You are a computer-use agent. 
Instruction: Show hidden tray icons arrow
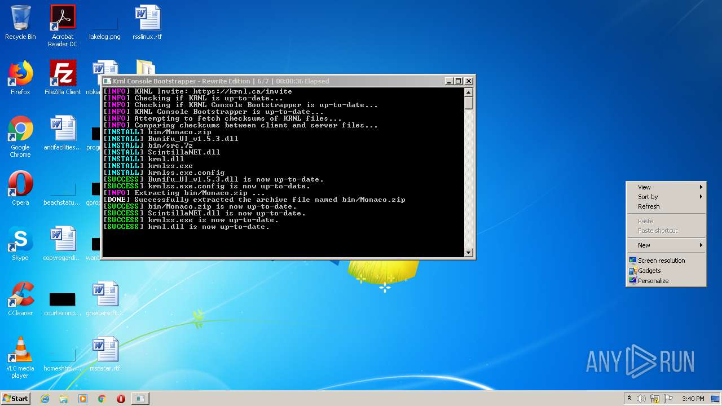click(629, 399)
